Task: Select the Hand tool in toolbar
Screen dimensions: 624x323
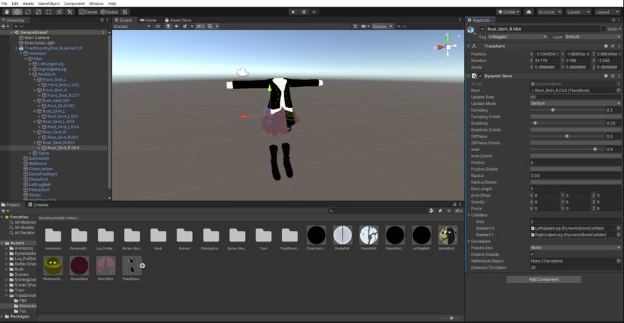Action: (5, 12)
